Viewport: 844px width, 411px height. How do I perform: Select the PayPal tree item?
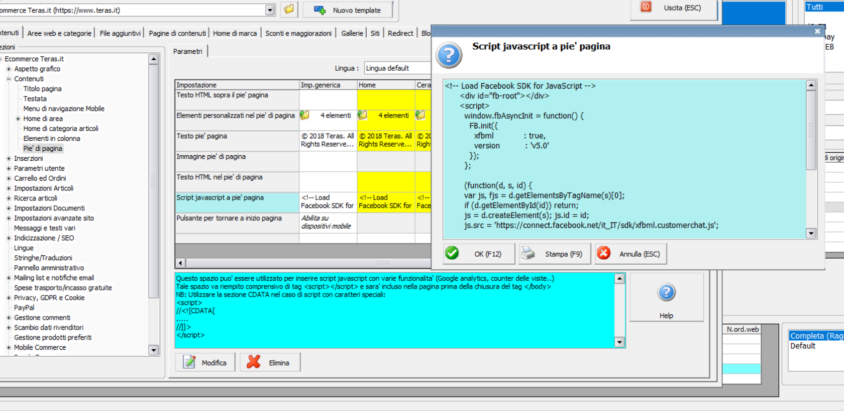(x=24, y=308)
